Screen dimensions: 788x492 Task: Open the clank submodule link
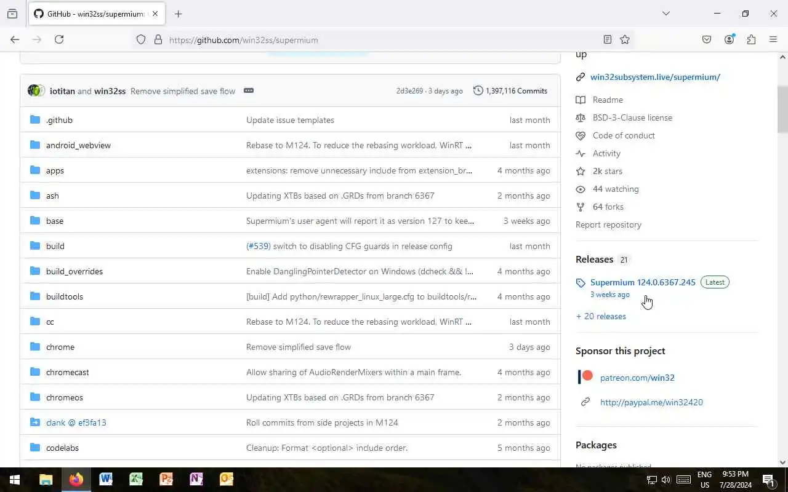(76, 423)
